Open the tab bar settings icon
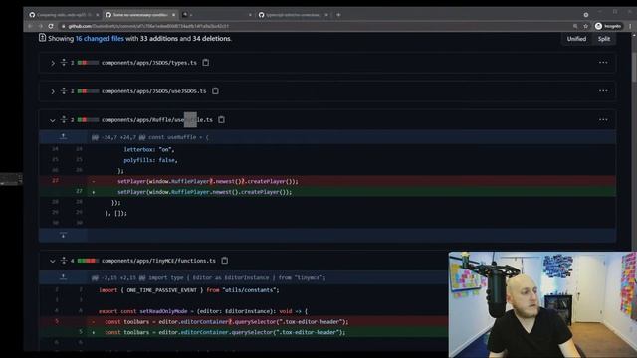The width and height of the screenshot is (637, 358). 586,15
